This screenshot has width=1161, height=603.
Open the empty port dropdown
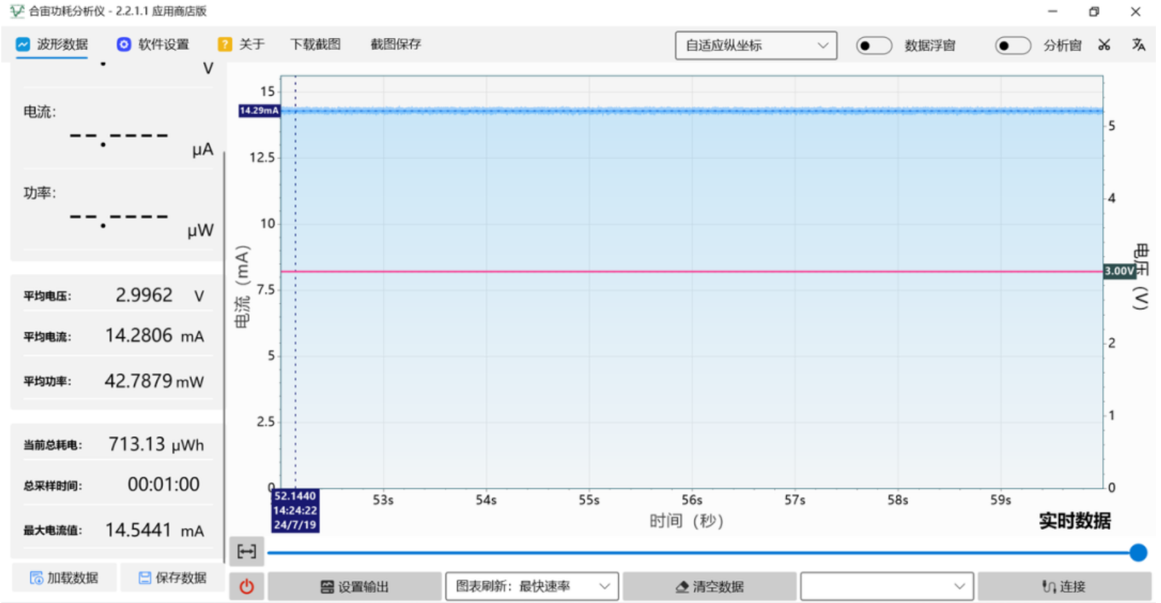(887, 587)
